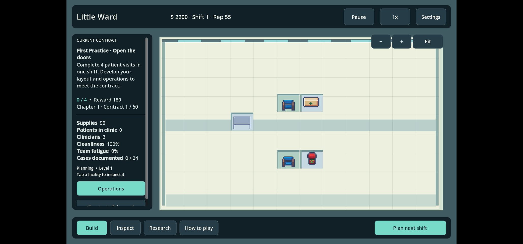The height and width of the screenshot is (244, 523).
Task: Open the Operations panel
Action: point(111,189)
